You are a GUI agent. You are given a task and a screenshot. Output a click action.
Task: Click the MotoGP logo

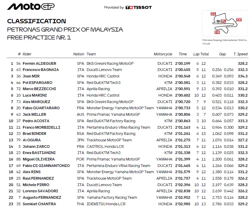tap(31, 7)
